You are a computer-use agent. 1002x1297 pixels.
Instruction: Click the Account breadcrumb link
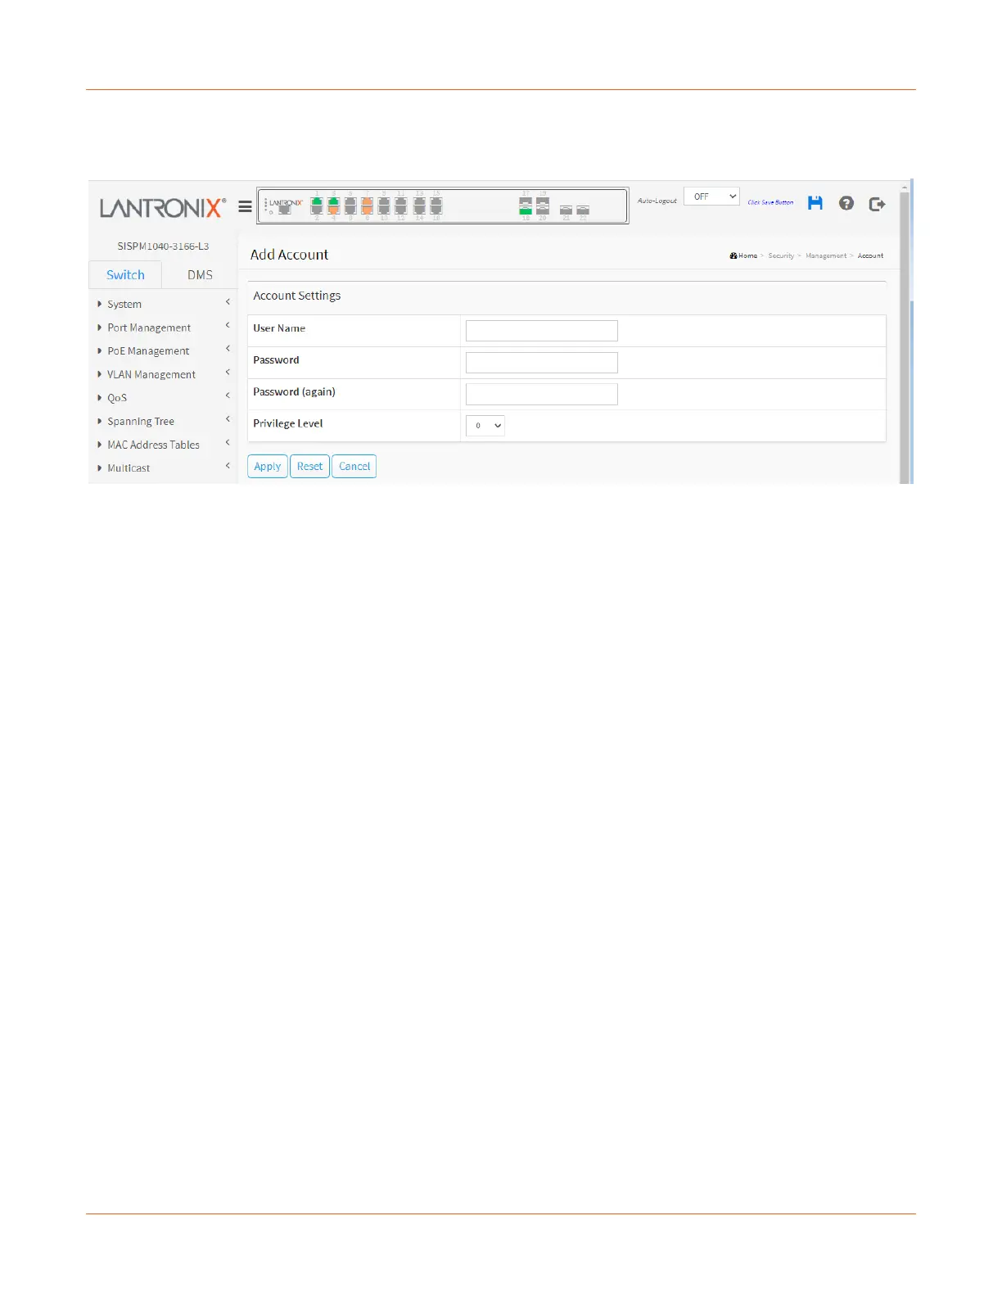click(870, 255)
